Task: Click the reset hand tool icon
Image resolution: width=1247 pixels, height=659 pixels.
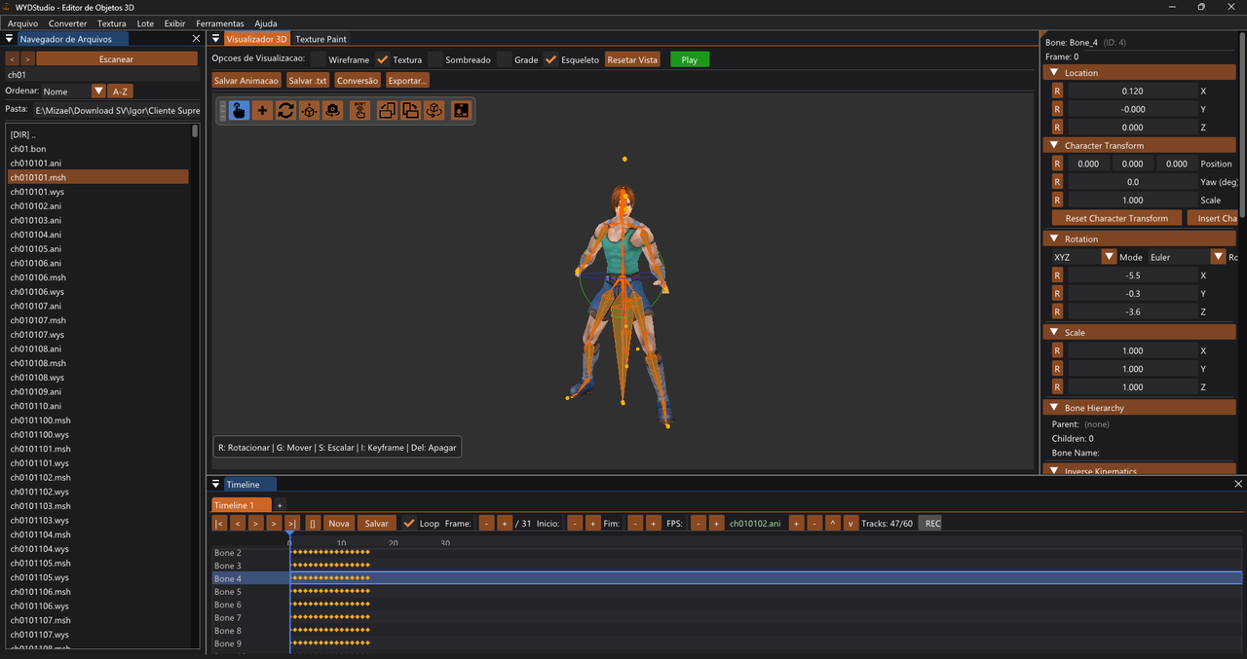Action: tap(359, 111)
